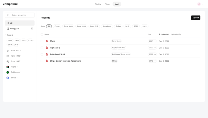Expand the account menu chevron
The height and width of the screenshot is (118, 208).
point(203,4)
